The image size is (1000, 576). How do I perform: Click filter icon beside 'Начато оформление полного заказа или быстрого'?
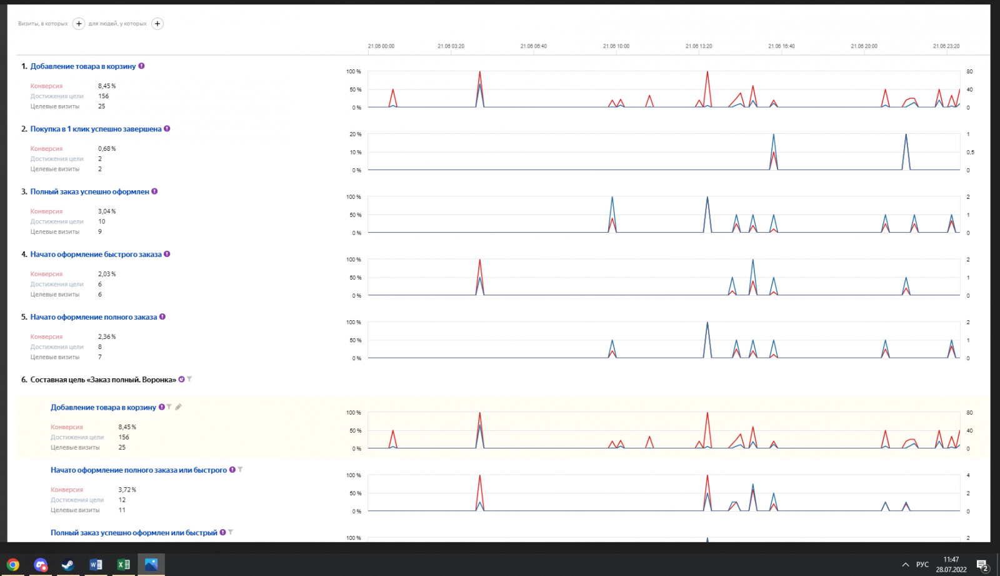pos(240,470)
